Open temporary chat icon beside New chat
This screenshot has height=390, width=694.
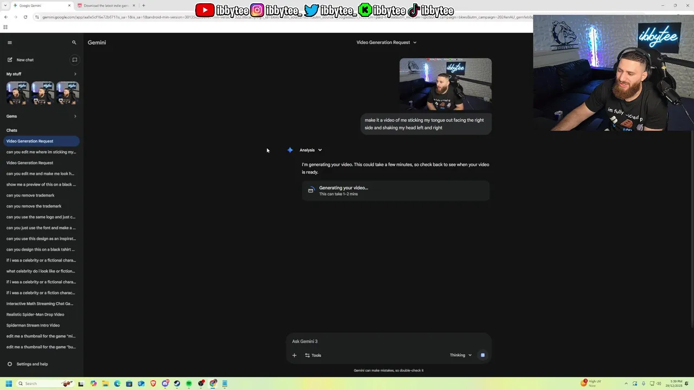(75, 60)
